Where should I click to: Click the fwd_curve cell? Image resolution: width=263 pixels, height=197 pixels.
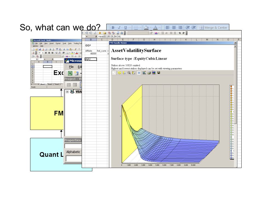click(102, 51)
